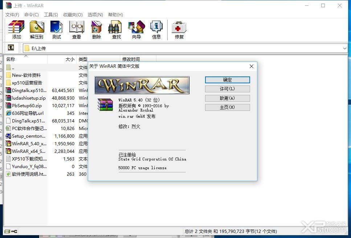Image resolution: width=351 pixels, height=238 pixels.
Task: Click the 测试 (Test) toolbar icon
Action: tap(56, 27)
